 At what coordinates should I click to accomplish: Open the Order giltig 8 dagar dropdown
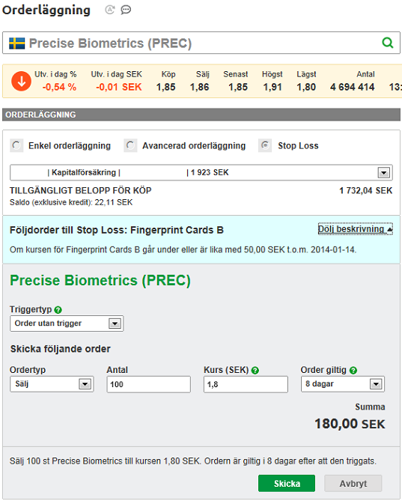click(343, 384)
